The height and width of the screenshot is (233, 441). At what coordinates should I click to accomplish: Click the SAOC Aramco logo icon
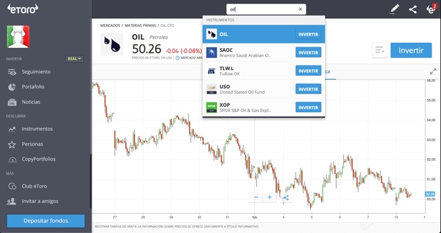pos(212,52)
